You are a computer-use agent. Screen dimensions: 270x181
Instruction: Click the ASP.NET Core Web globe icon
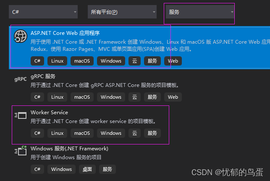[20, 36]
